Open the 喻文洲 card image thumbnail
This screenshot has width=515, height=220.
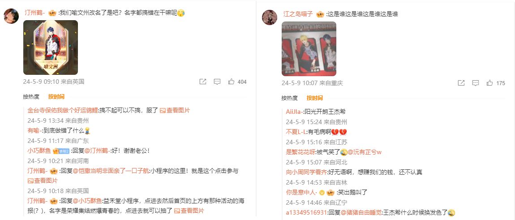51,47
